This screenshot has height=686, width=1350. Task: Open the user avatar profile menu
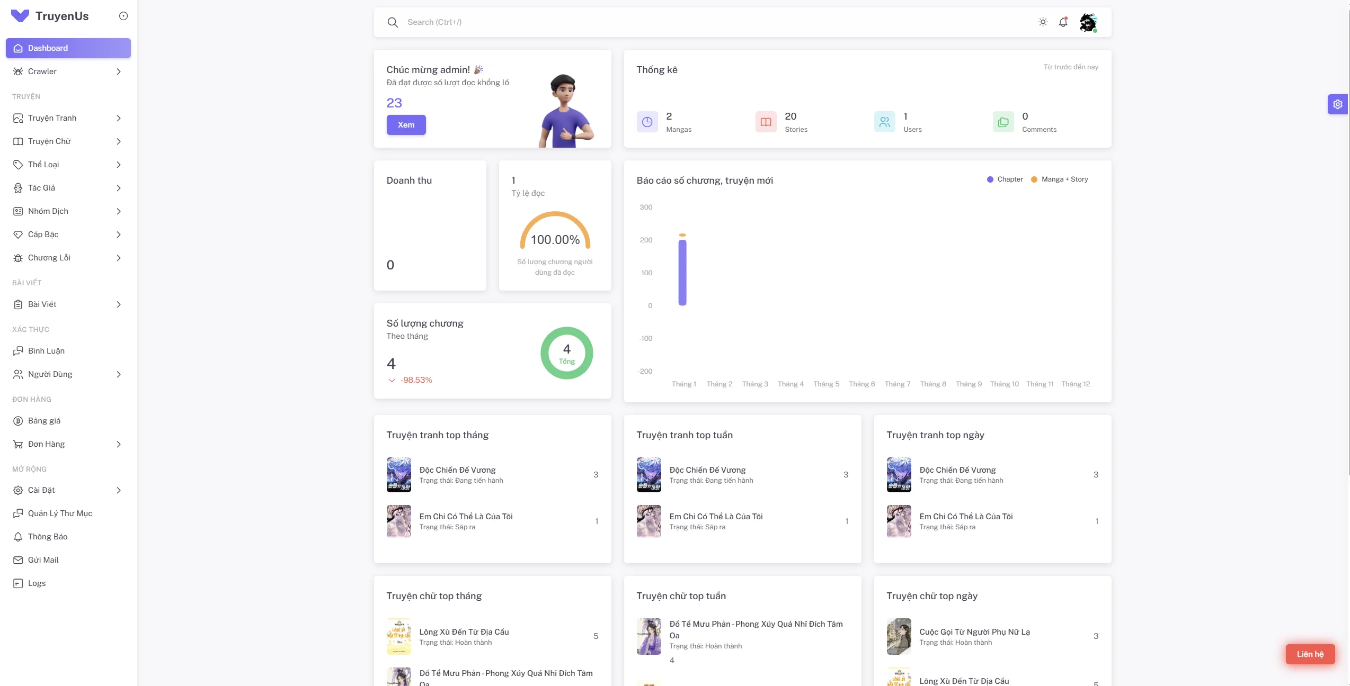pos(1087,22)
